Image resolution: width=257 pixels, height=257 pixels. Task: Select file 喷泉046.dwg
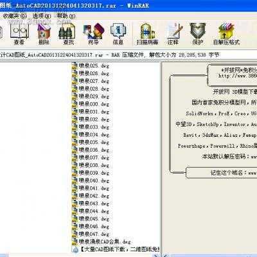click(91, 226)
